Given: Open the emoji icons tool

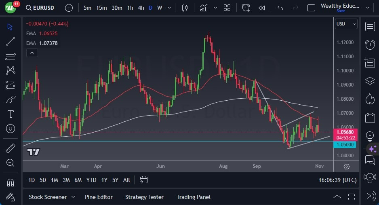Looking at the screenshot, I should point(11,129).
